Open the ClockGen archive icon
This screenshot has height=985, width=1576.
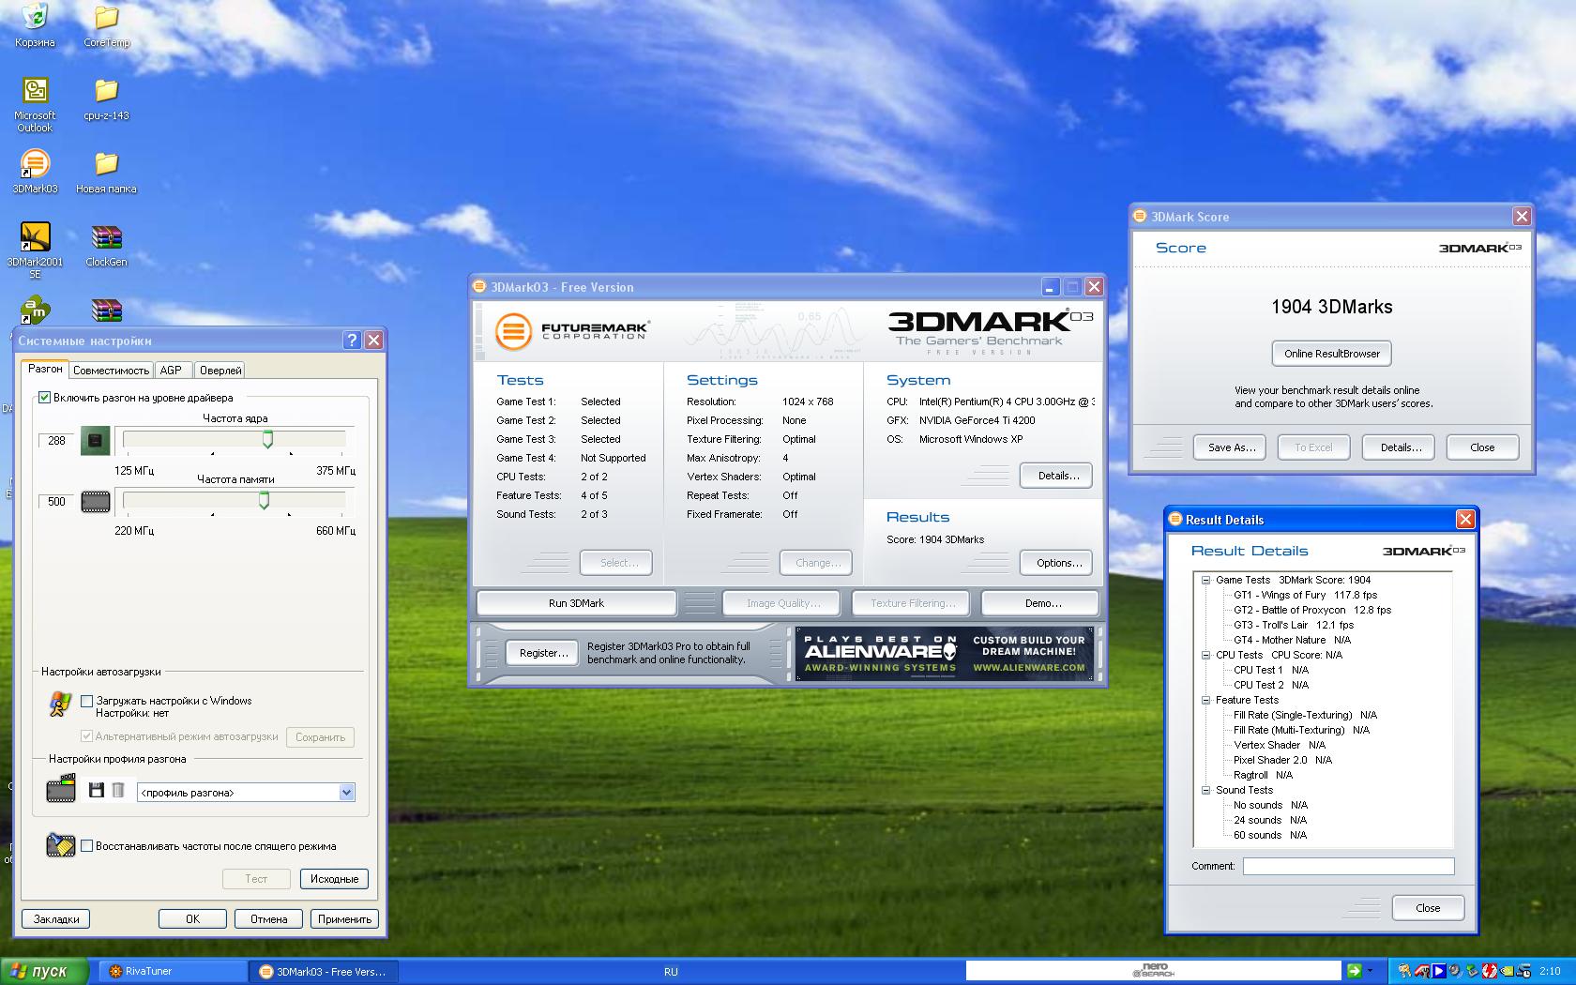point(106,244)
